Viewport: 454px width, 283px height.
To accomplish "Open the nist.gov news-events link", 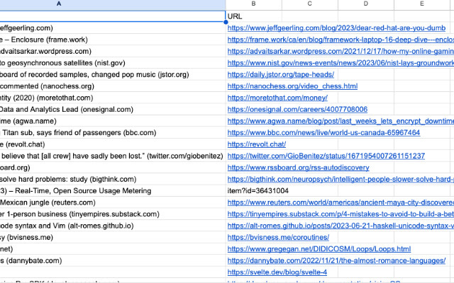I will click(x=340, y=63).
